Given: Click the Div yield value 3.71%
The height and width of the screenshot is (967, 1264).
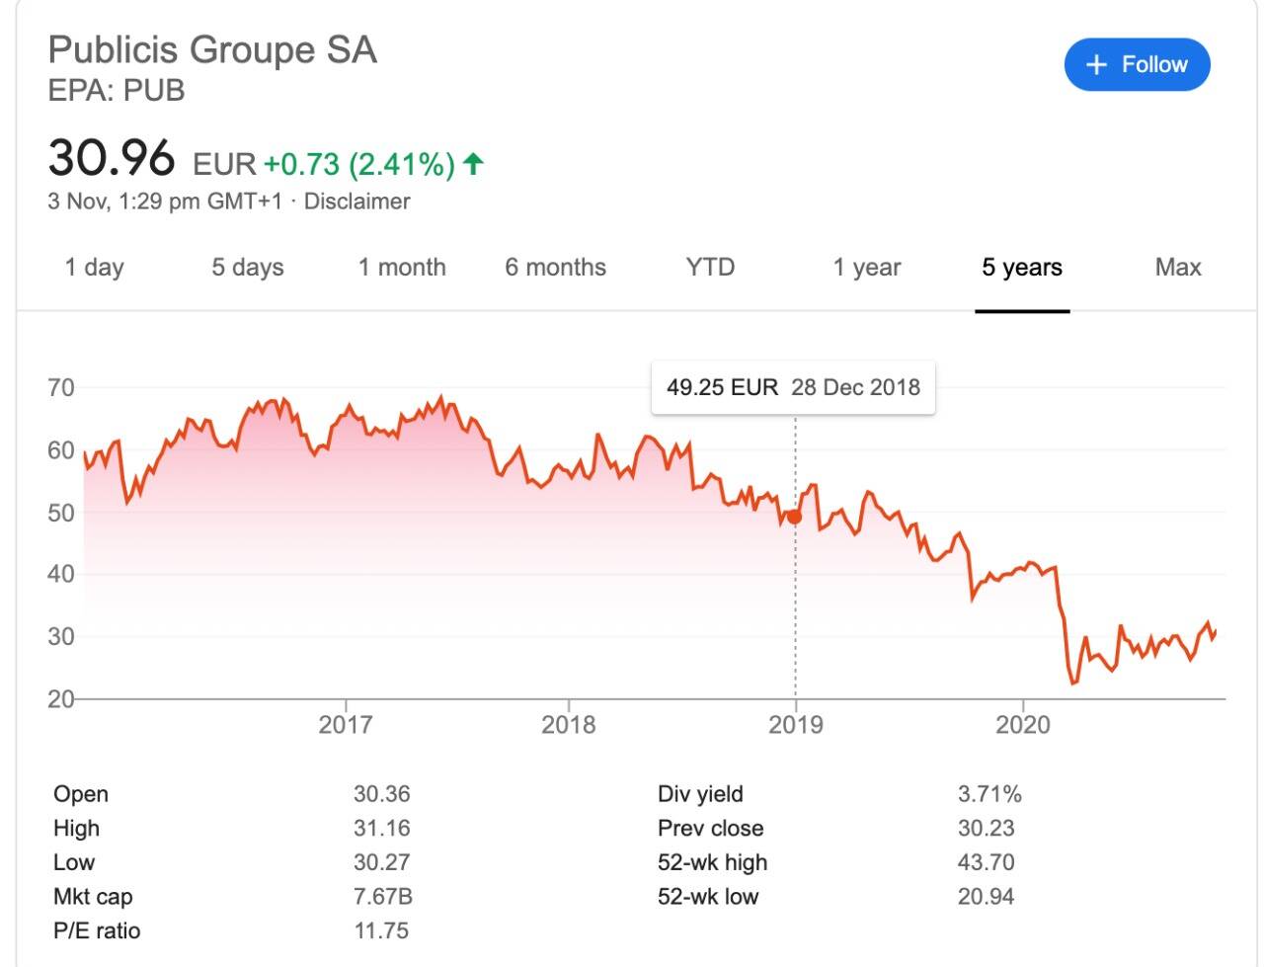Looking at the screenshot, I should click(989, 794).
